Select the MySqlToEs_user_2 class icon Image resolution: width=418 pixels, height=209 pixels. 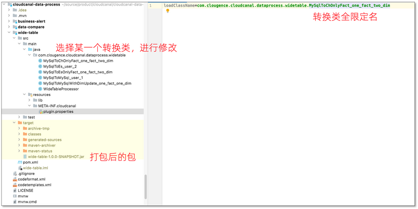coord(40,66)
